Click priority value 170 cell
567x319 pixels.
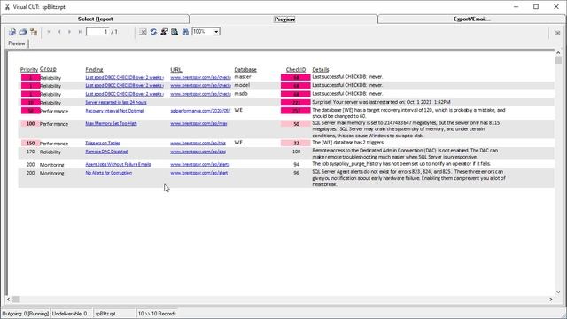click(30, 152)
